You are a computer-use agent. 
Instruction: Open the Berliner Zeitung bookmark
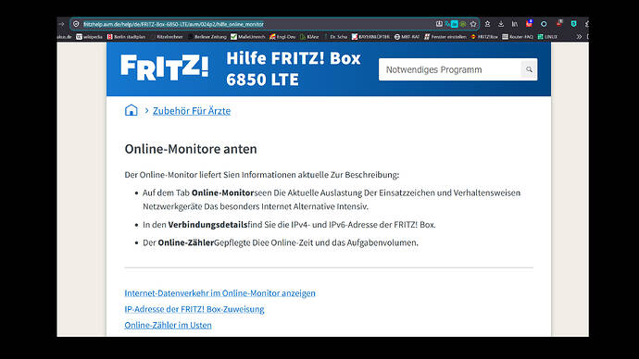(x=207, y=37)
